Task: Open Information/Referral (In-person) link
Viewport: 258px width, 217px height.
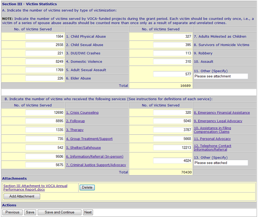Action: 95,157
